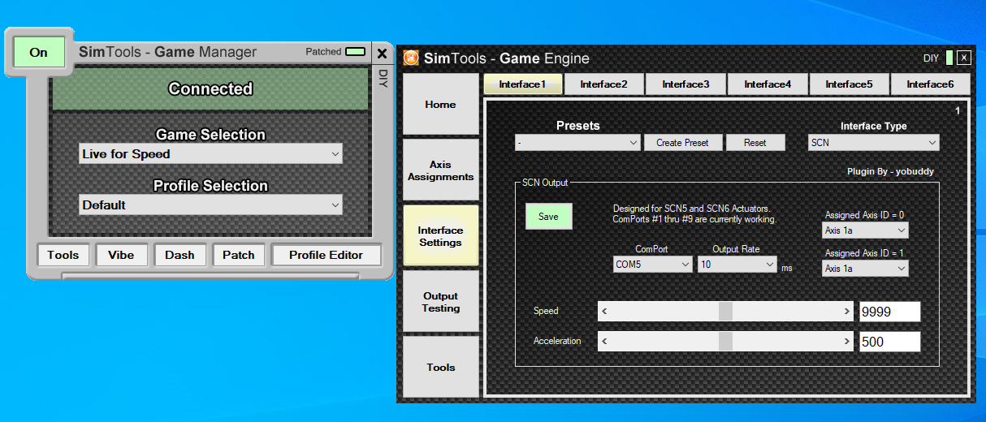Viewport: 986px width, 422px height.
Task: Switch to Interface4 tab
Action: point(768,84)
